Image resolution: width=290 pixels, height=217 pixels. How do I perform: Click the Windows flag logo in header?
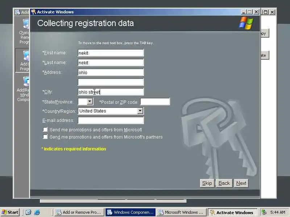tap(246, 23)
